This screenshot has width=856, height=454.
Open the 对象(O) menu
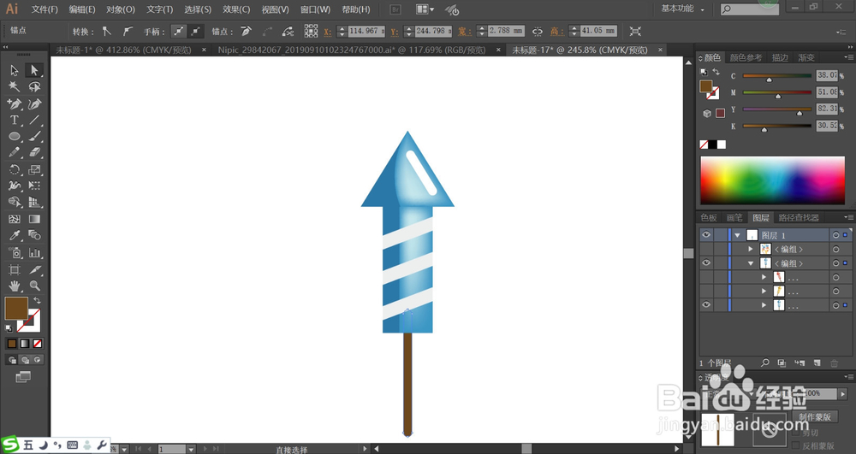121,9
